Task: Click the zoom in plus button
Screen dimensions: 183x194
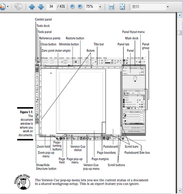Action: point(80,6)
